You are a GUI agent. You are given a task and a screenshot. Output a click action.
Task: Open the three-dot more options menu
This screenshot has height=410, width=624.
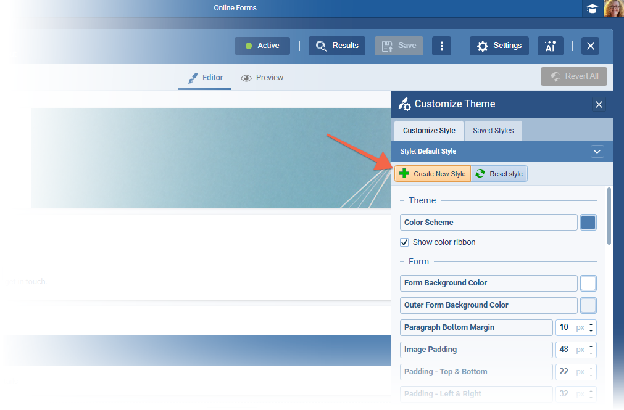point(441,46)
